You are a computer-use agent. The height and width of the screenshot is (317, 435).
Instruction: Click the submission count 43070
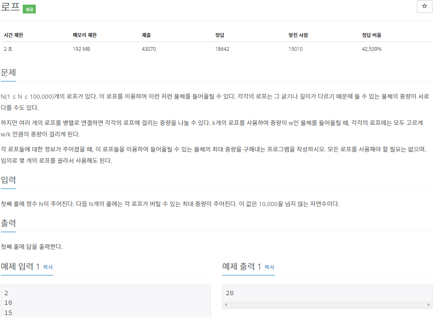(149, 49)
